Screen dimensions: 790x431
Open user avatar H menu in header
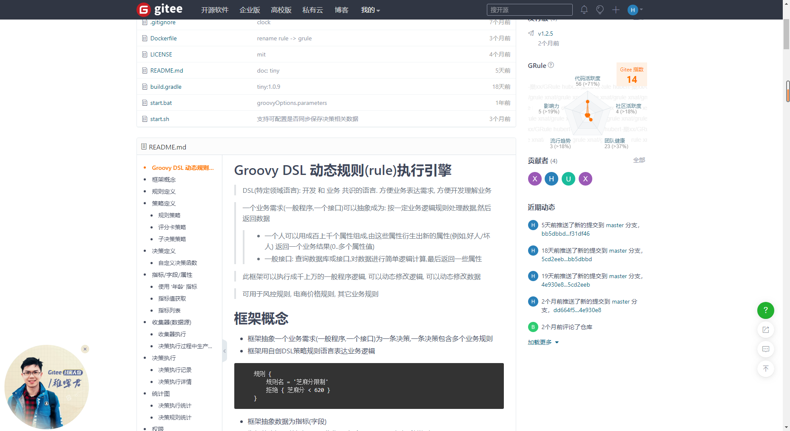click(x=635, y=9)
